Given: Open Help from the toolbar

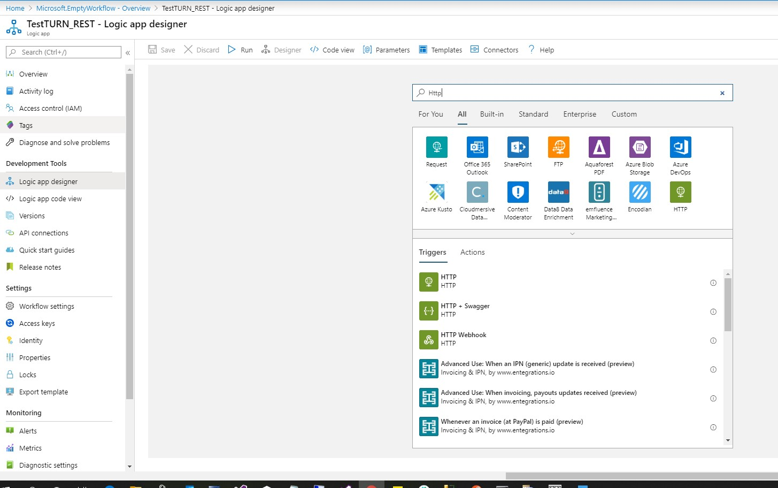Looking at the screenshot, I should (x=541, y=50).
